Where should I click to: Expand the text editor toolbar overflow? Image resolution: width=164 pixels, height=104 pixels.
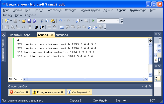[105, 27]
